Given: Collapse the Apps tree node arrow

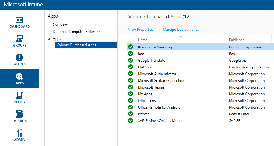Looking at the screenshot, I should 49,39.
